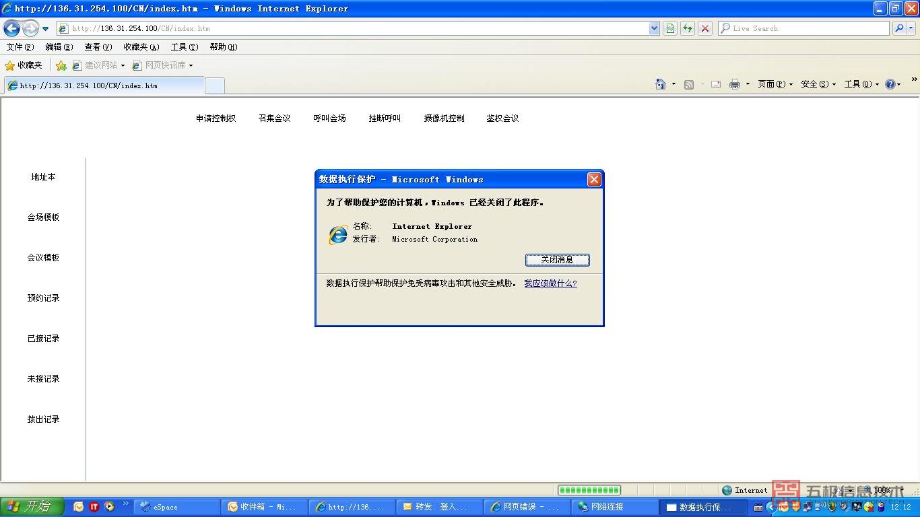Click the 开始 Start button
Screen dimensions: 920x517
click(x=32, y=506)
